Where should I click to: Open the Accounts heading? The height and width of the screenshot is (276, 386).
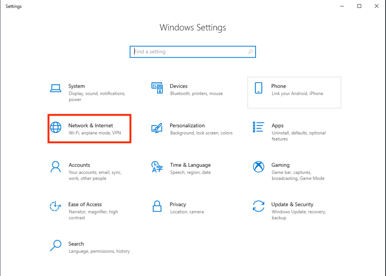[x=79, y=165]
